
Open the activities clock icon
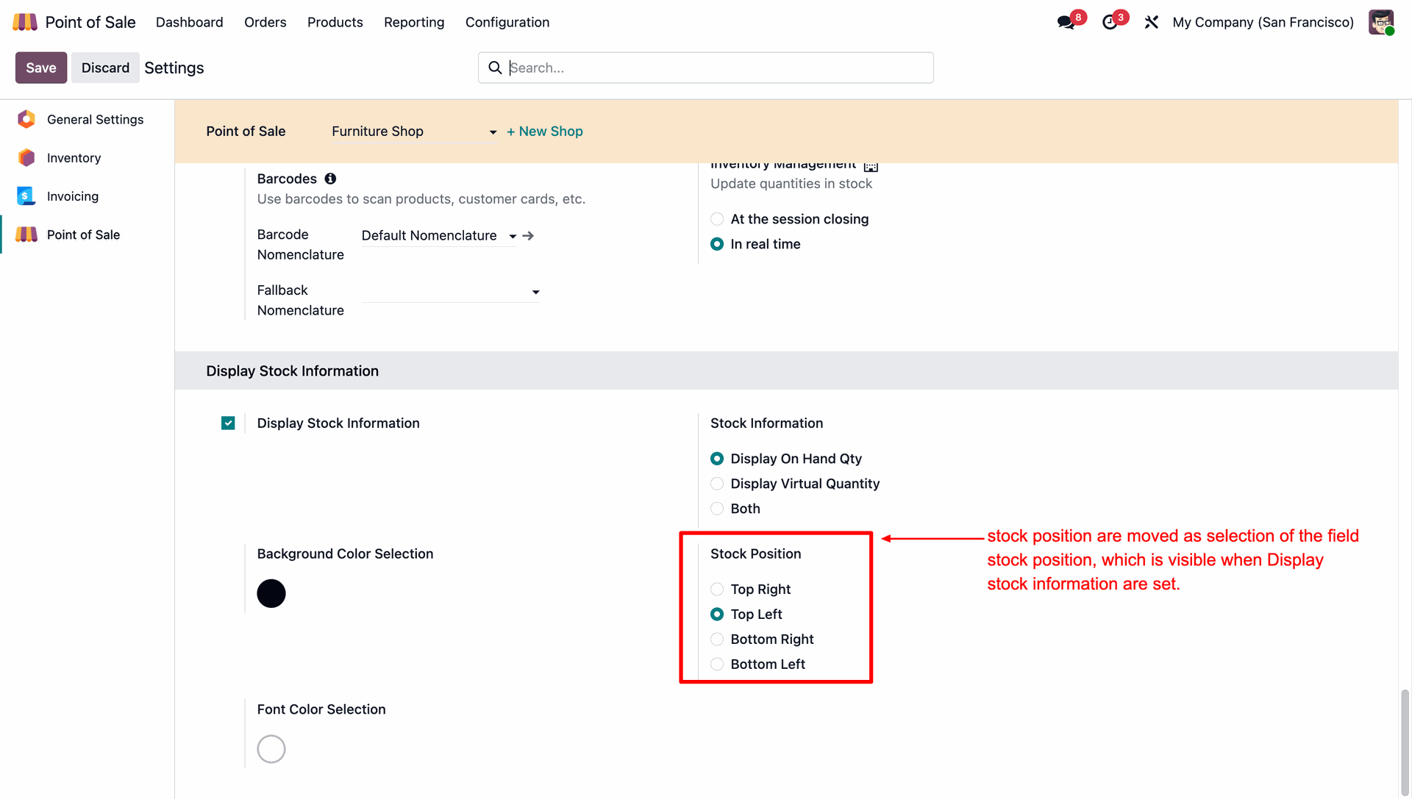[1110, 22]
